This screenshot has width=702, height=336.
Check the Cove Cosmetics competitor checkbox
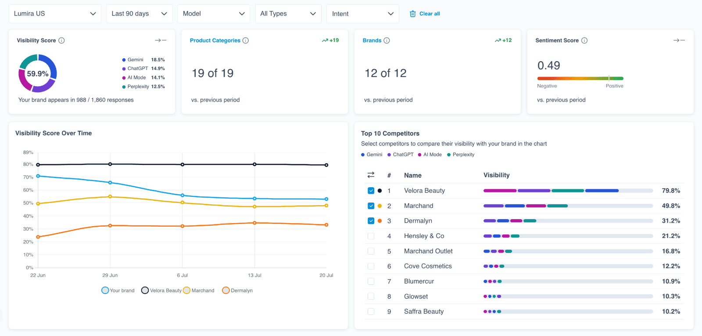pos(371,266)
